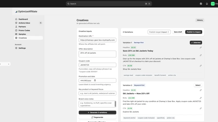This screenshot has width=218, height=122.
Task: Click Save draft button
Action: pos(178,32)
